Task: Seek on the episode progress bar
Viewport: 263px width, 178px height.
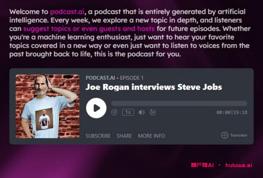Action: coord(179,104)
